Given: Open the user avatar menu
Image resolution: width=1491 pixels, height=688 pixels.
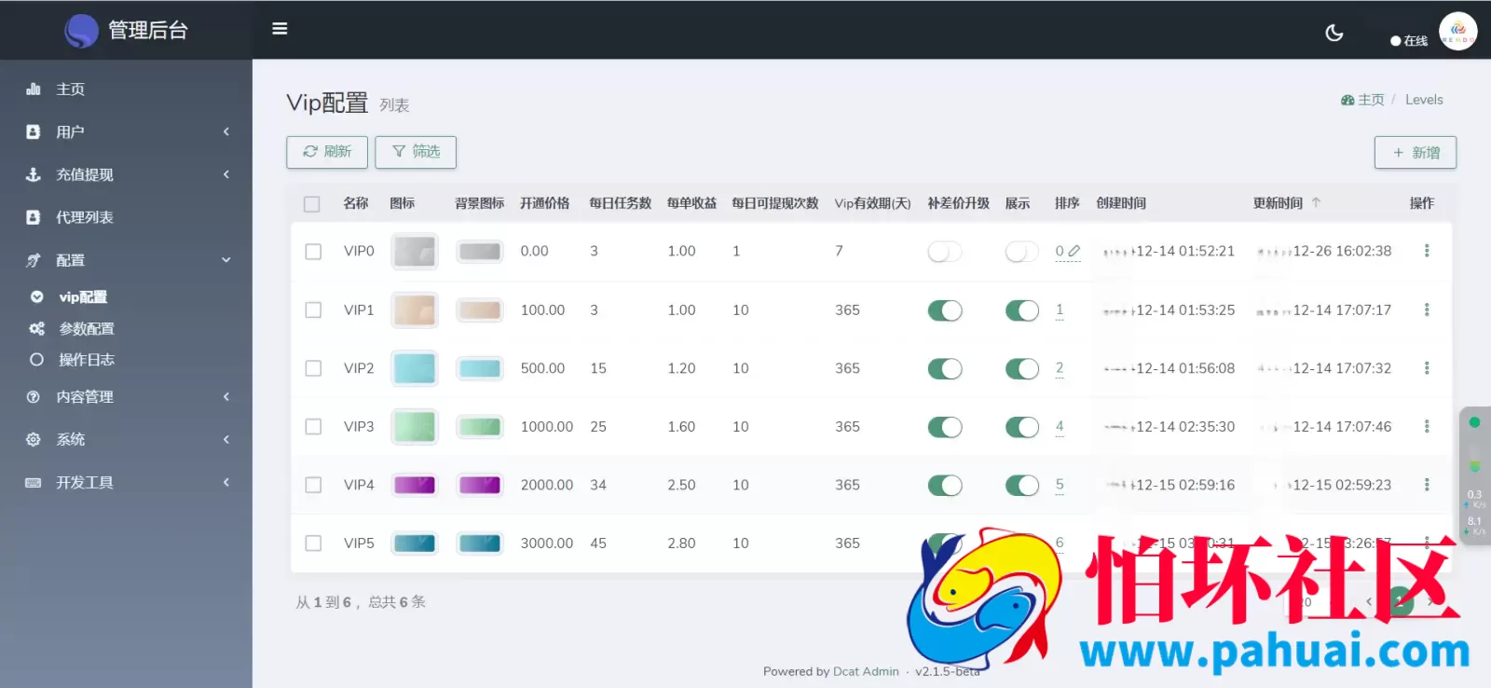Looking at the screenshot, I should click(1457, 31).
